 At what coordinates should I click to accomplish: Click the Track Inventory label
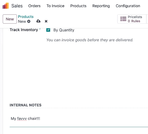tap(24, 30)
